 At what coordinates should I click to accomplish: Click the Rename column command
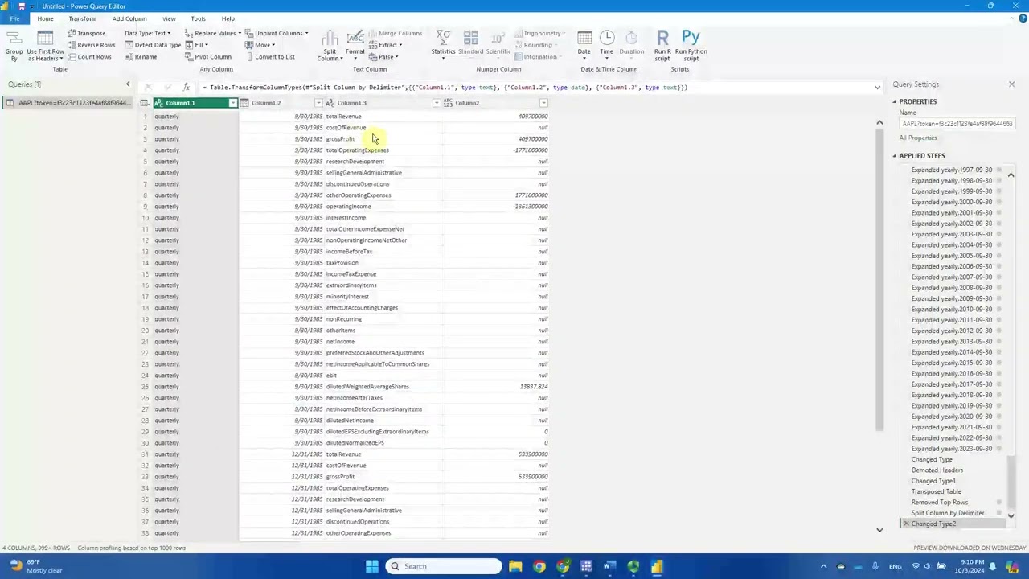pos(141,57)
